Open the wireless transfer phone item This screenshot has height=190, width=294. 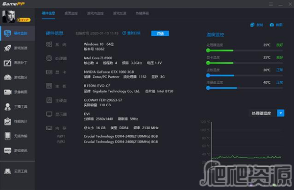tap(18, 136)
